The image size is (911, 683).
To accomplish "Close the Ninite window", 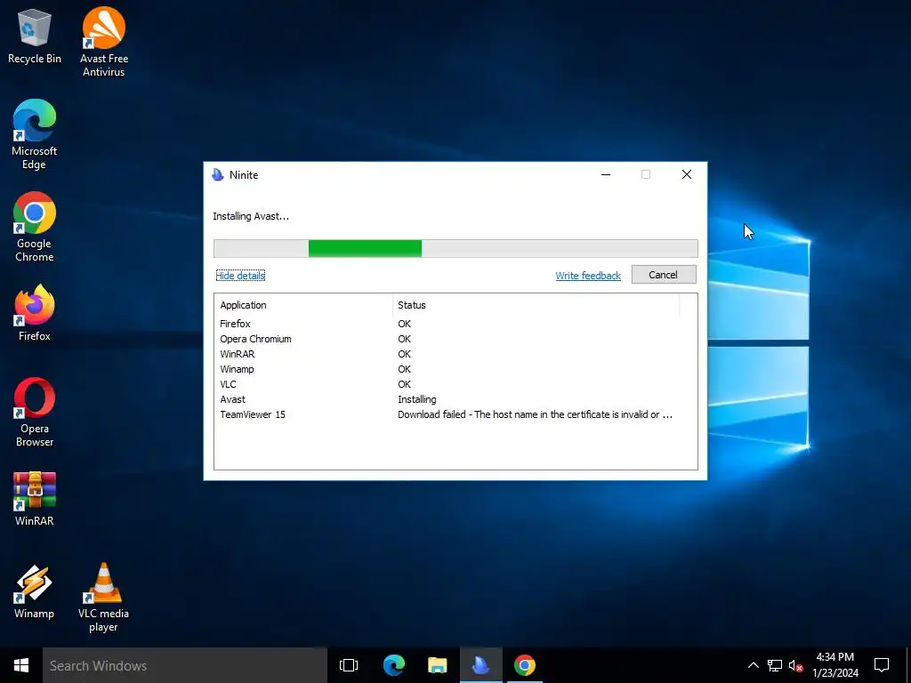I will (687, 175).
